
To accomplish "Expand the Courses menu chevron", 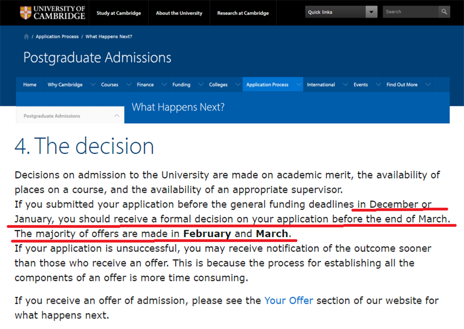I will (128, 84).
